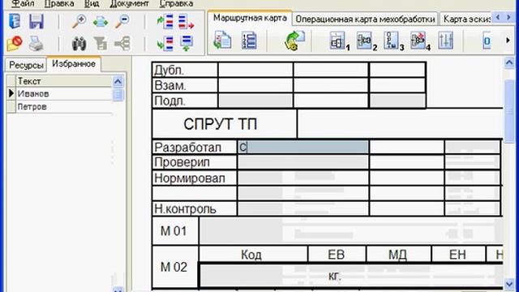Click the red right-arrow list icon

[186, 22]
